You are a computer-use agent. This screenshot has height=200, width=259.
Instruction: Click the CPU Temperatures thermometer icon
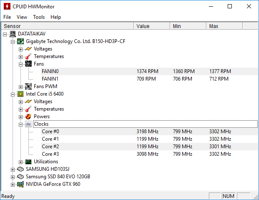tap(28, 109)
